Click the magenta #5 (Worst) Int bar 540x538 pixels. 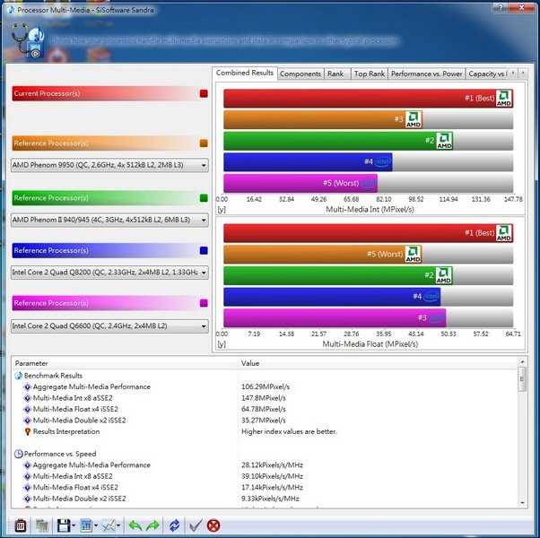click(300, 183)
